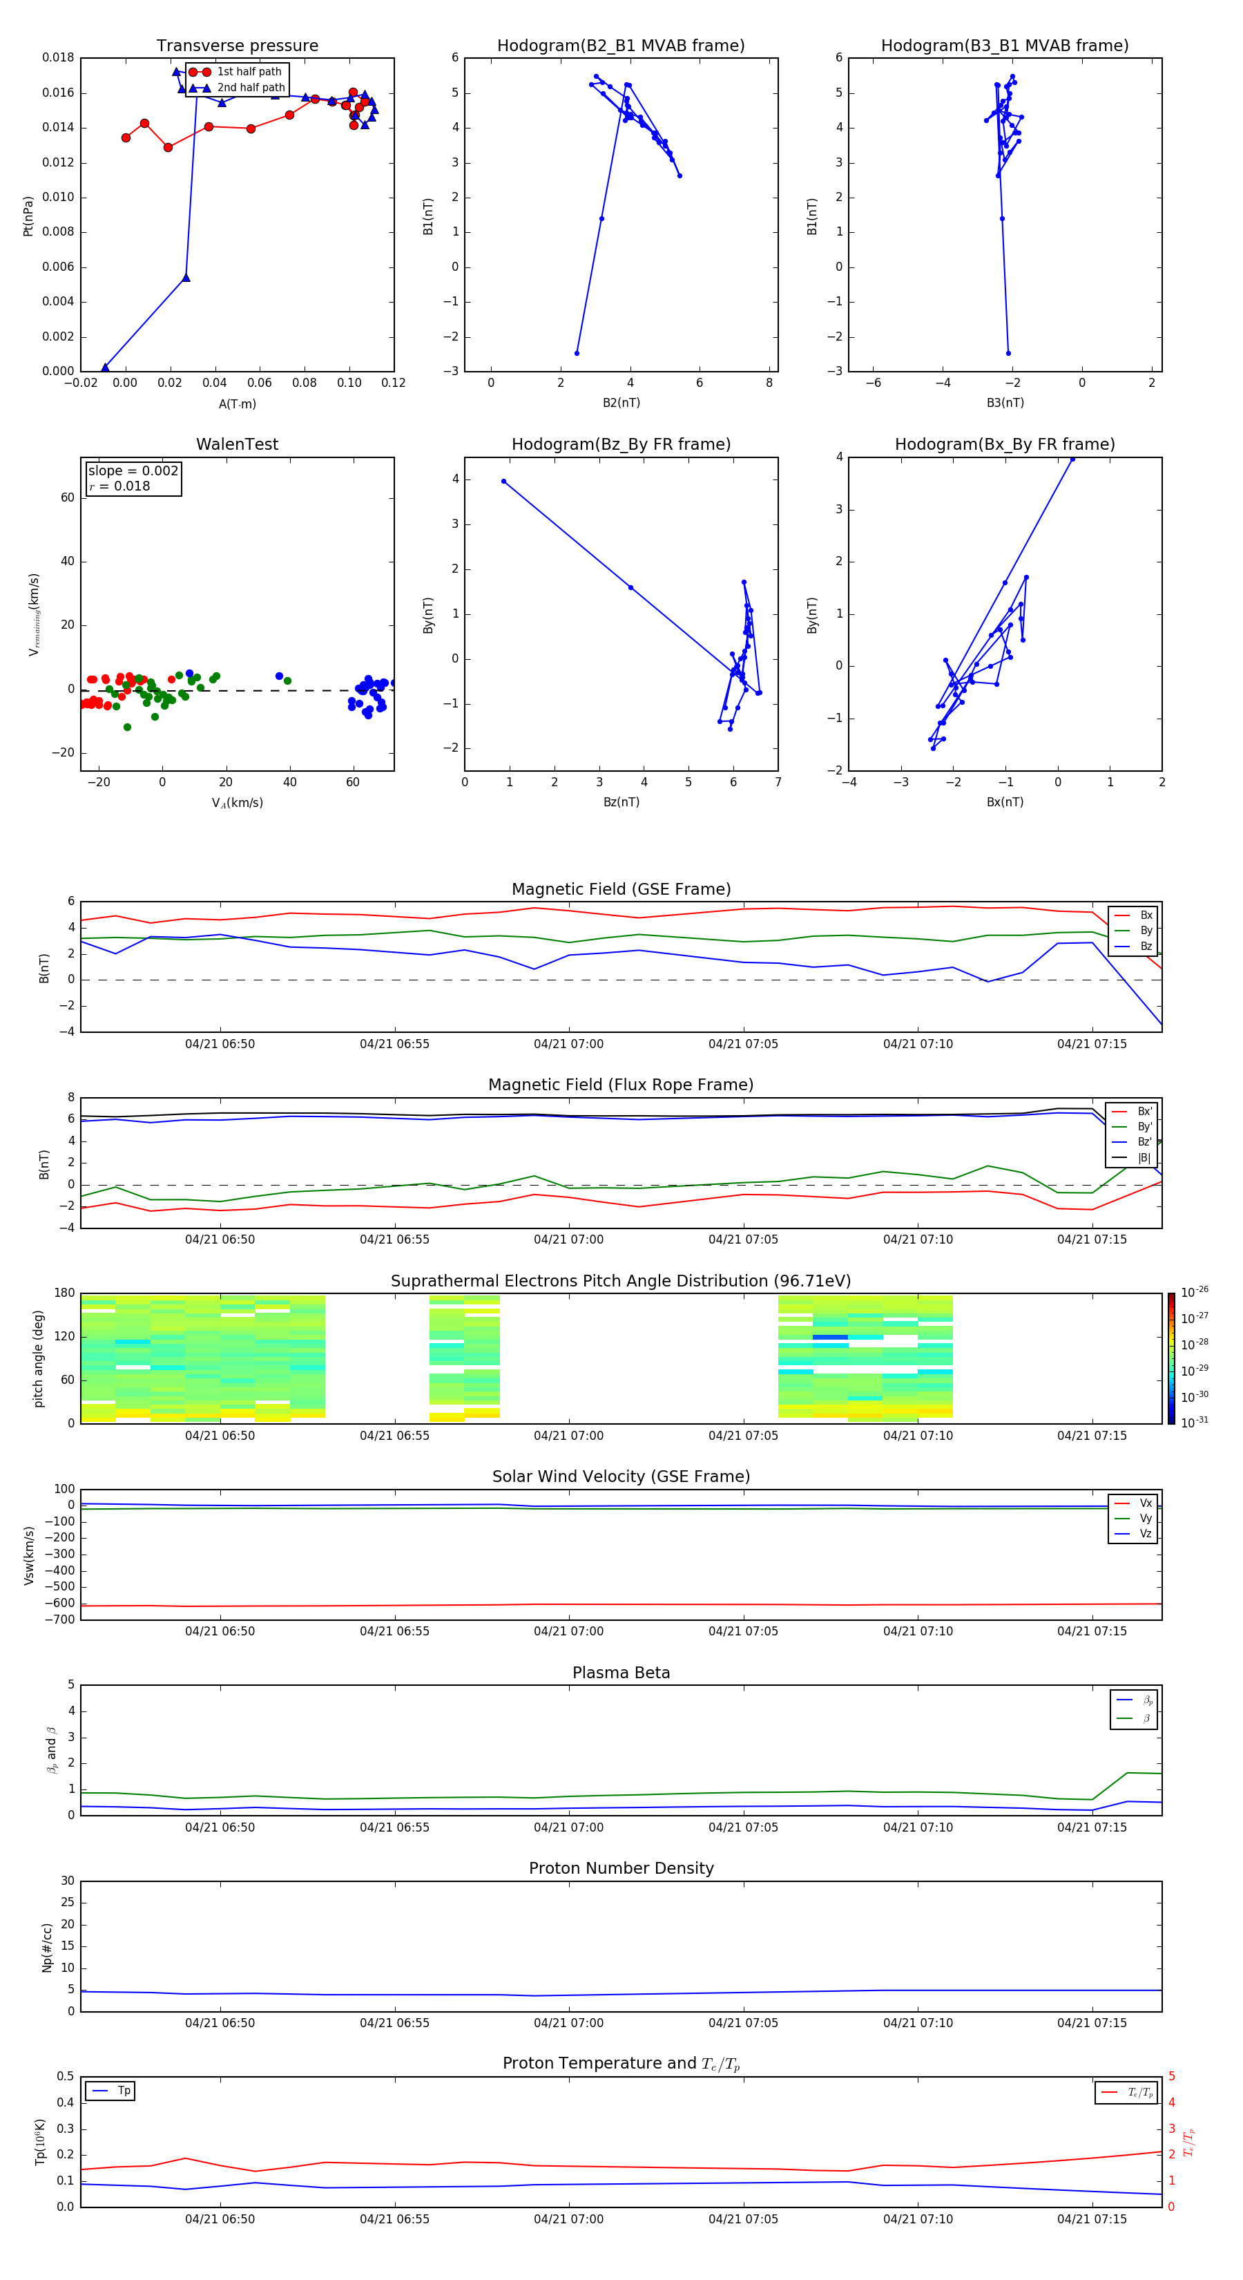Click the '04/21 06:50' tick under GSE panel

[220, 1045]
